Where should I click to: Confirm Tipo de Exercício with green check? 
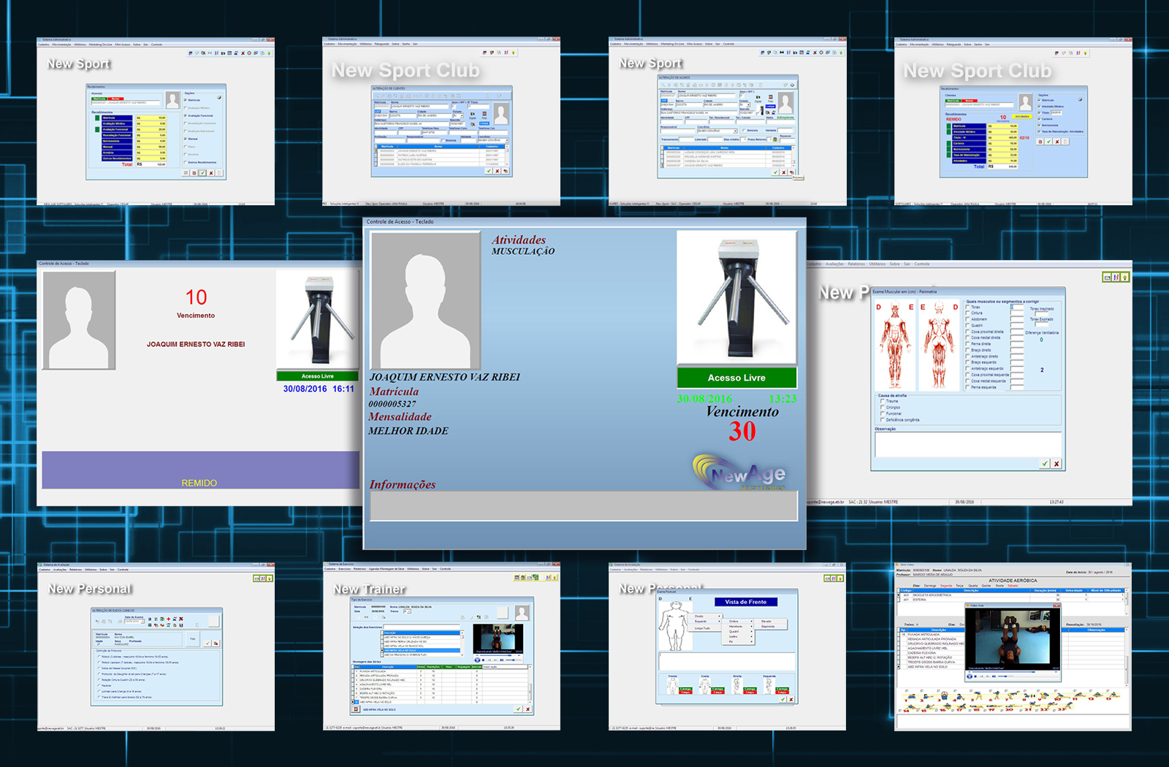point(518,709)
